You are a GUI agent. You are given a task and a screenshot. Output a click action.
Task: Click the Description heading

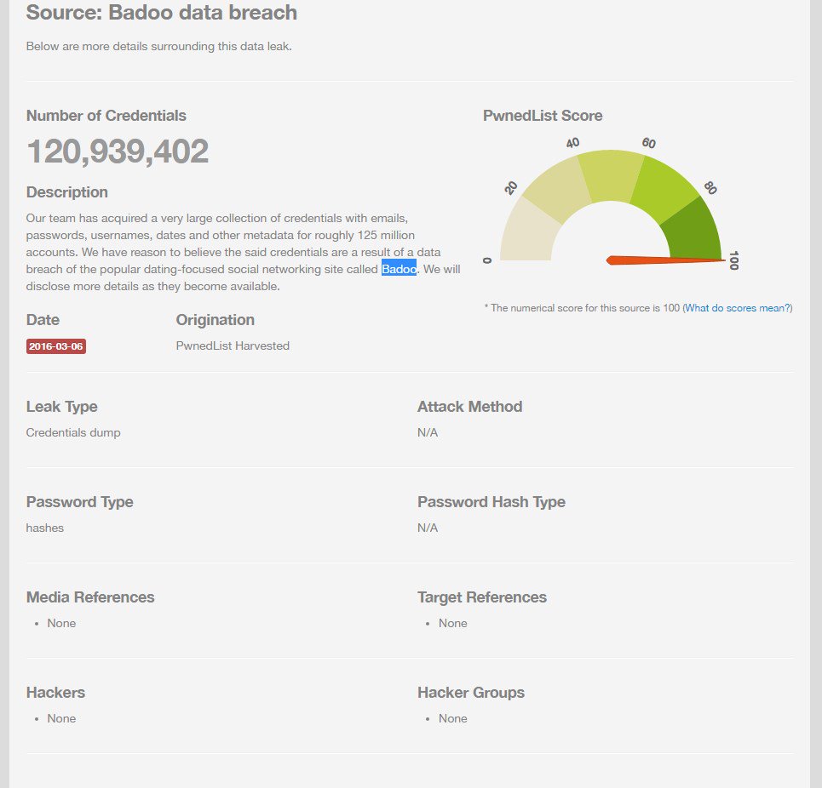(x=67, y=192)
